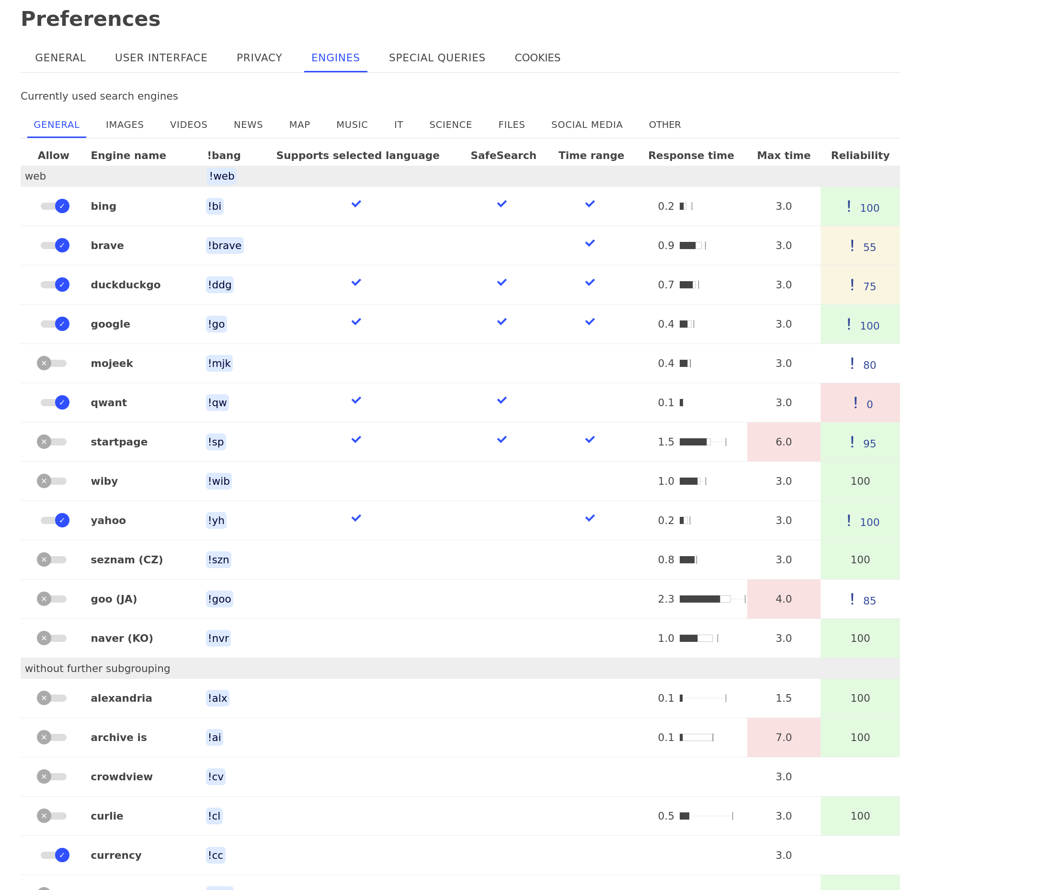Enable the wiby engine toggle

click(52, 481)
